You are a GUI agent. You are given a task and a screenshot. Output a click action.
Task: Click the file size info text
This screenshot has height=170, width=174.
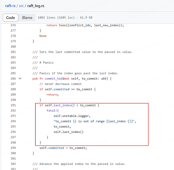pyautogui.click(x=65, y=18)
